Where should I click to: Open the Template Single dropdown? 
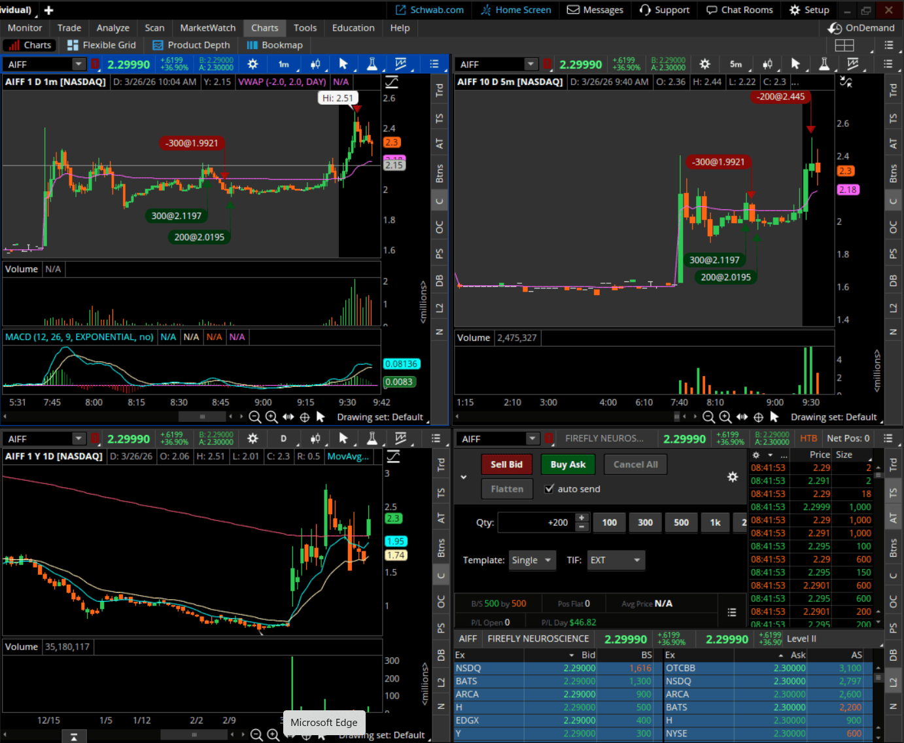(x=532, y=561)
